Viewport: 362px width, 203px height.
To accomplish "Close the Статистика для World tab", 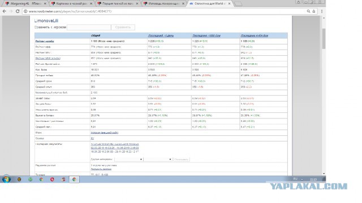I will point(229,4).
